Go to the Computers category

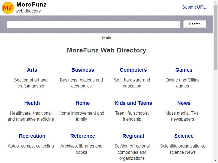(x=133, y=70)
